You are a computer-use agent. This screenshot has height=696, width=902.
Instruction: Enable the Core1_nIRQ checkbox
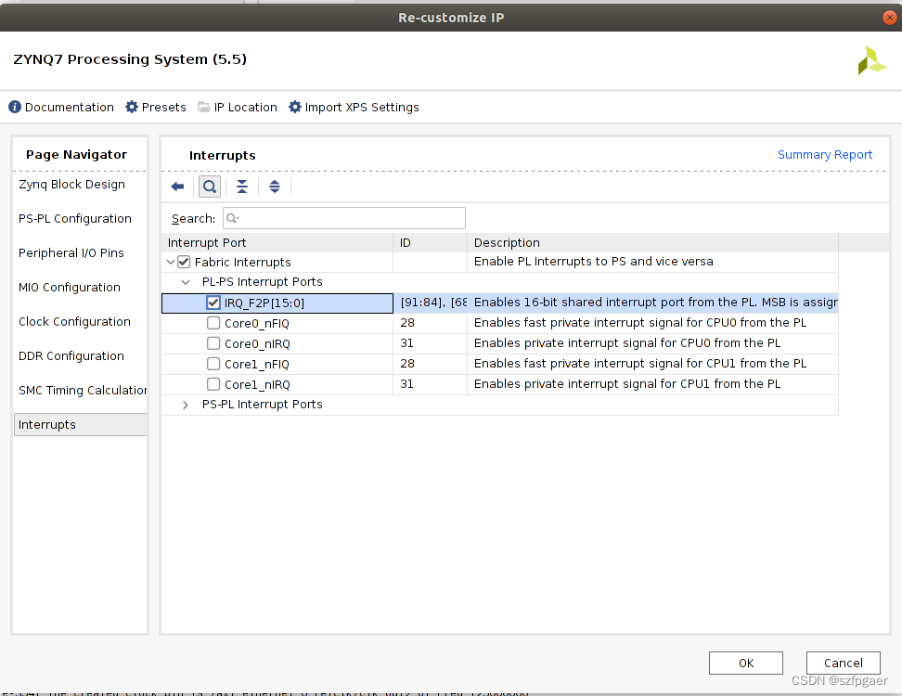(213, 384)
